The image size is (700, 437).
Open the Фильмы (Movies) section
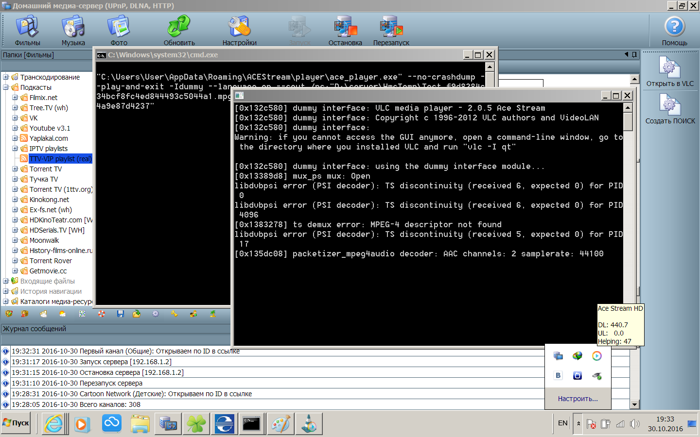[27, 30]
